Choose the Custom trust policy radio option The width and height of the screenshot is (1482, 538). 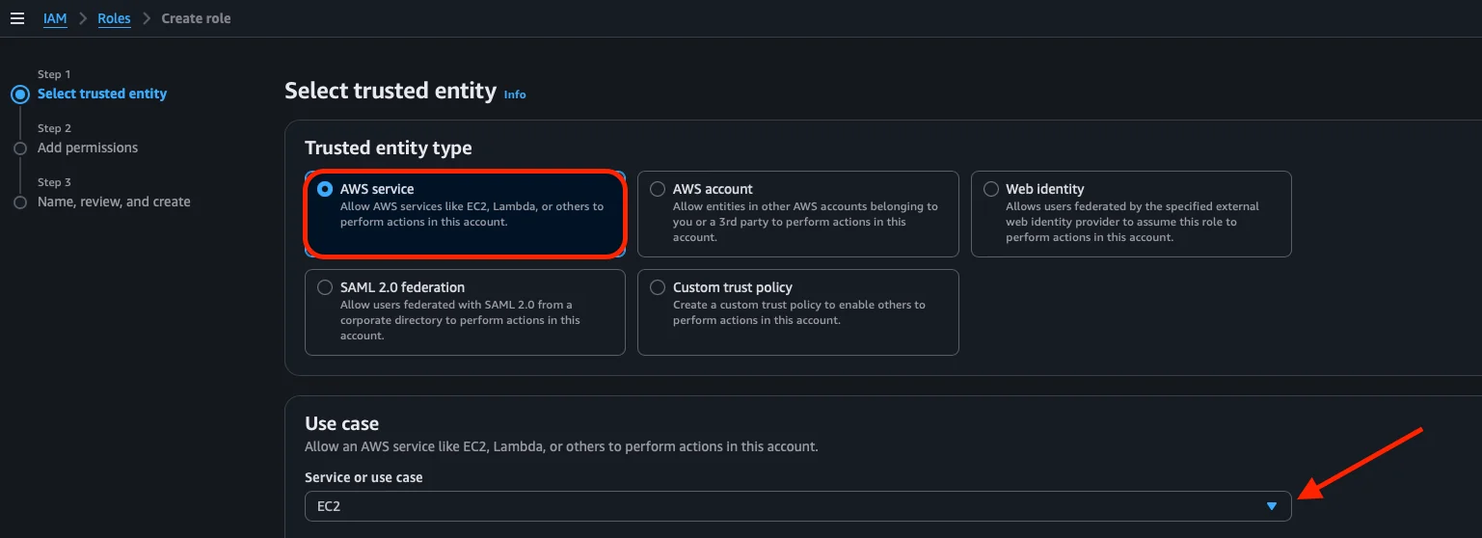tap(658, 287)
